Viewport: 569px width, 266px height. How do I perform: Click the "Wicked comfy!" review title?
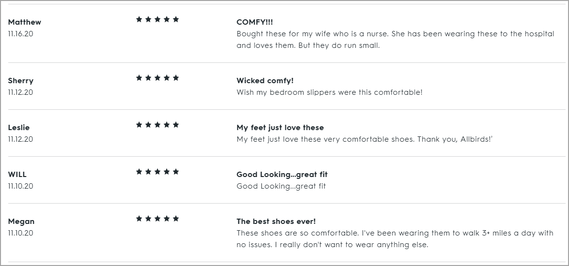[x=265, y=81]
